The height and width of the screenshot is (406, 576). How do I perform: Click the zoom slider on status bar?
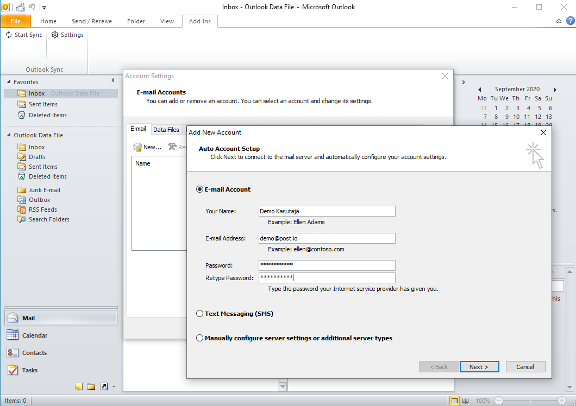click(x=530, y=401)
